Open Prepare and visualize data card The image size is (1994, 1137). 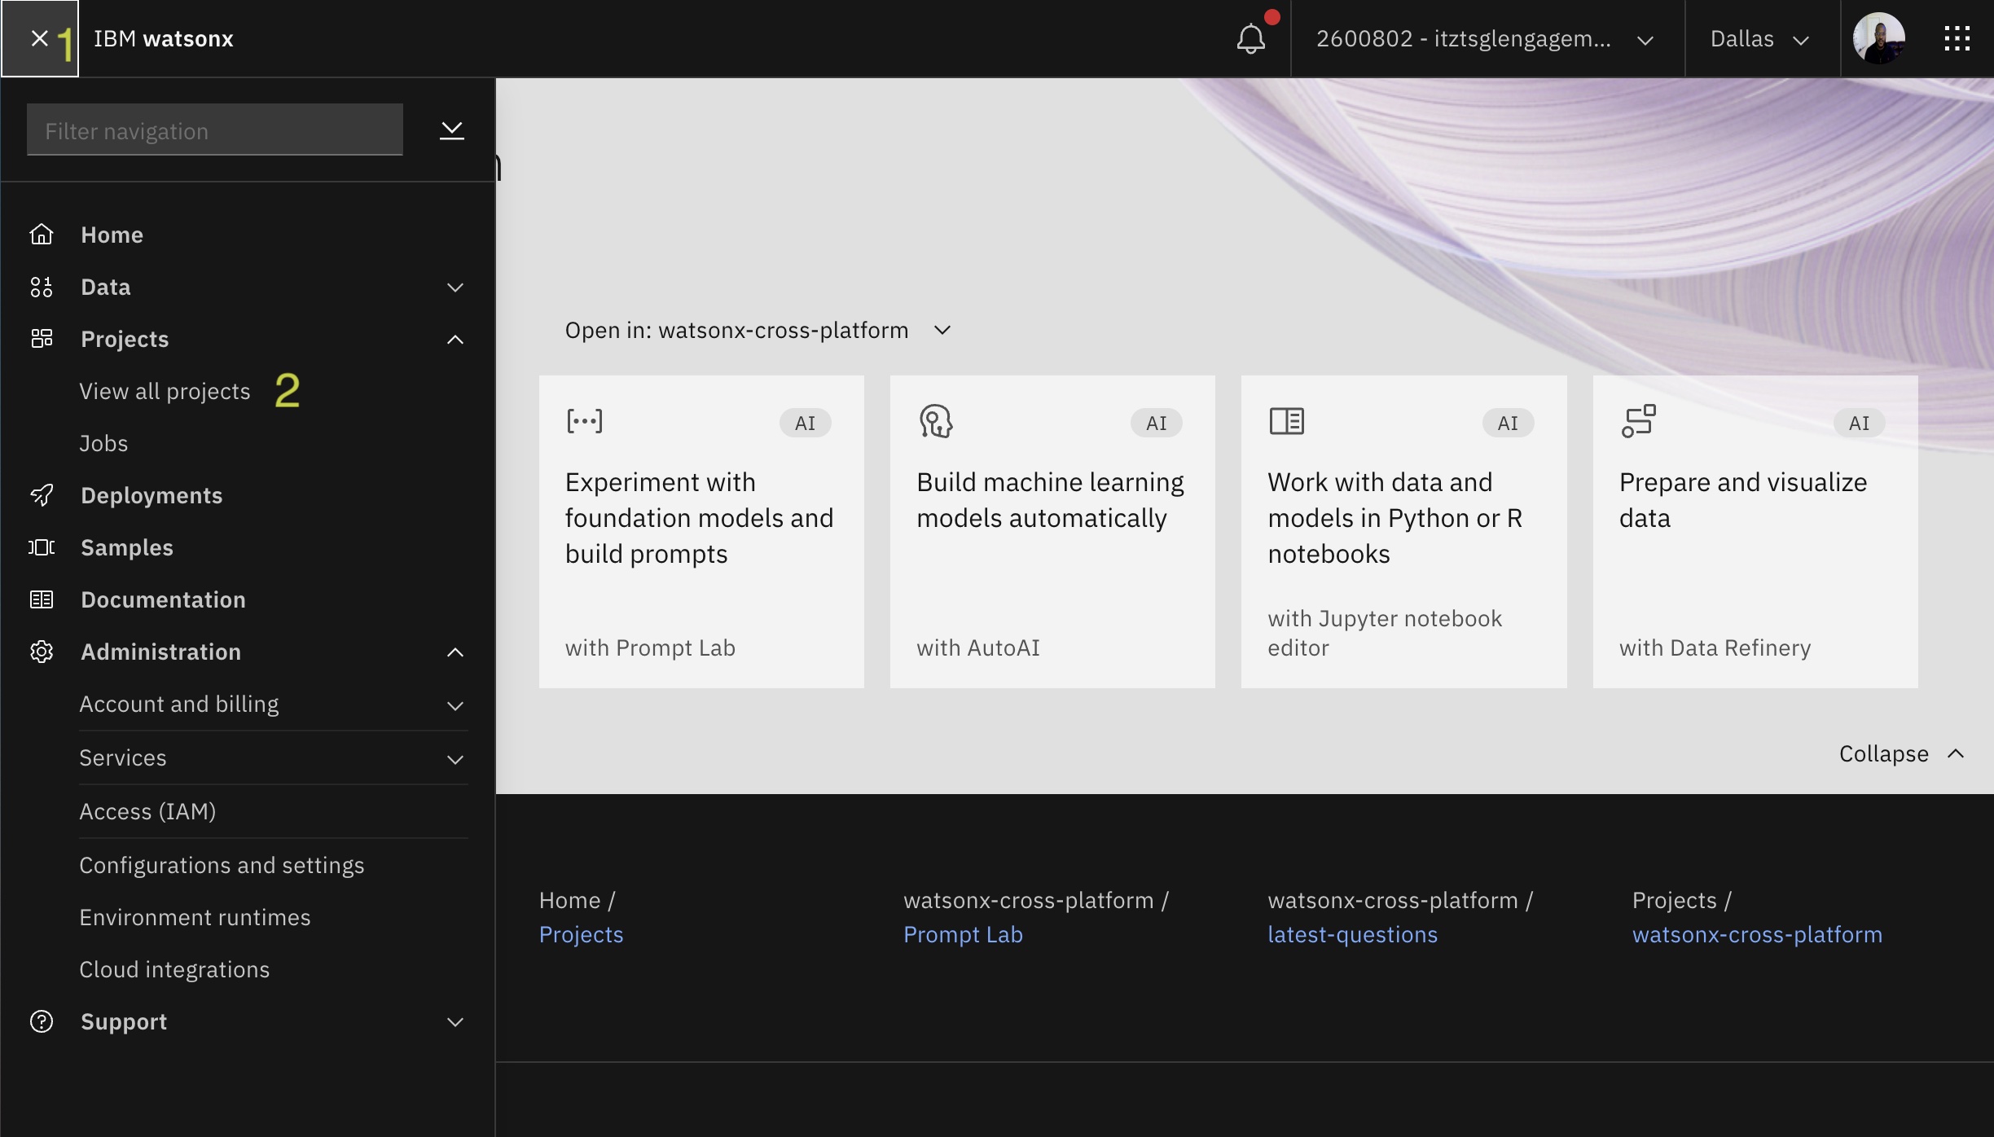[1755, 532]
